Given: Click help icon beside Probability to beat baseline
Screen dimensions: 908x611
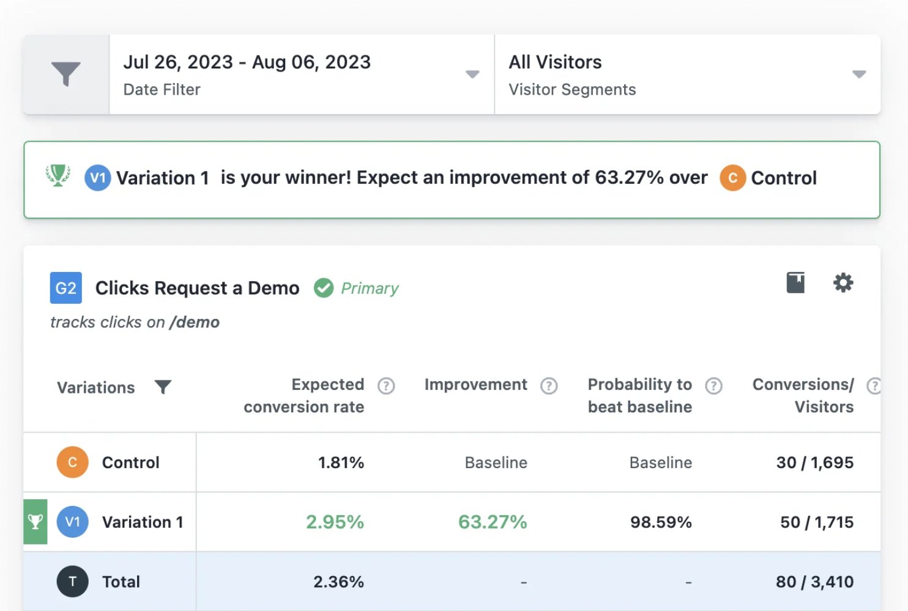Looking at the screenshot, I should pyautogui.click(x=713, y=386).
